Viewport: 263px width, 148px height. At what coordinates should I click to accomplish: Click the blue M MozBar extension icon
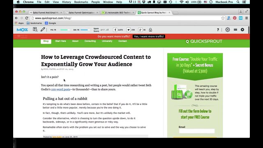tap(241, 18)
